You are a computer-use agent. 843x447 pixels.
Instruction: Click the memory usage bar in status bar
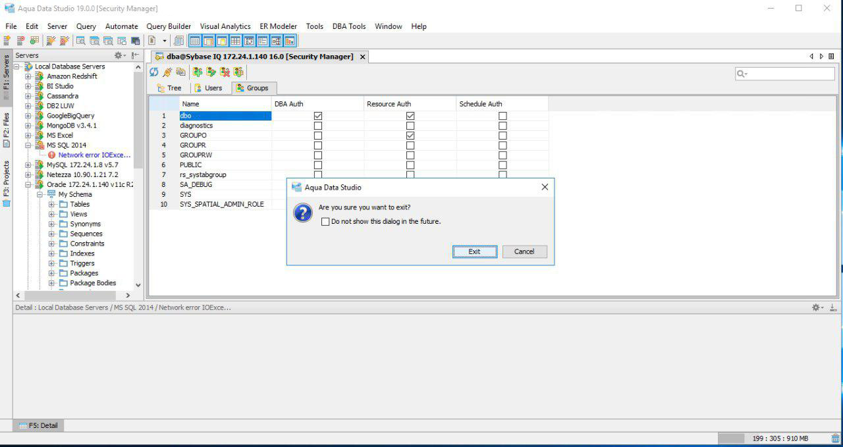[772, 438]
